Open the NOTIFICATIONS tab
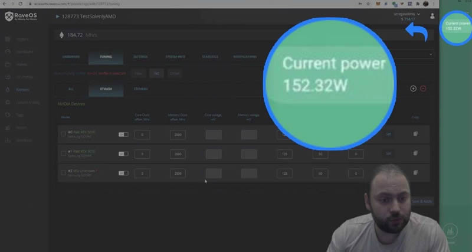 click(245, 57)
